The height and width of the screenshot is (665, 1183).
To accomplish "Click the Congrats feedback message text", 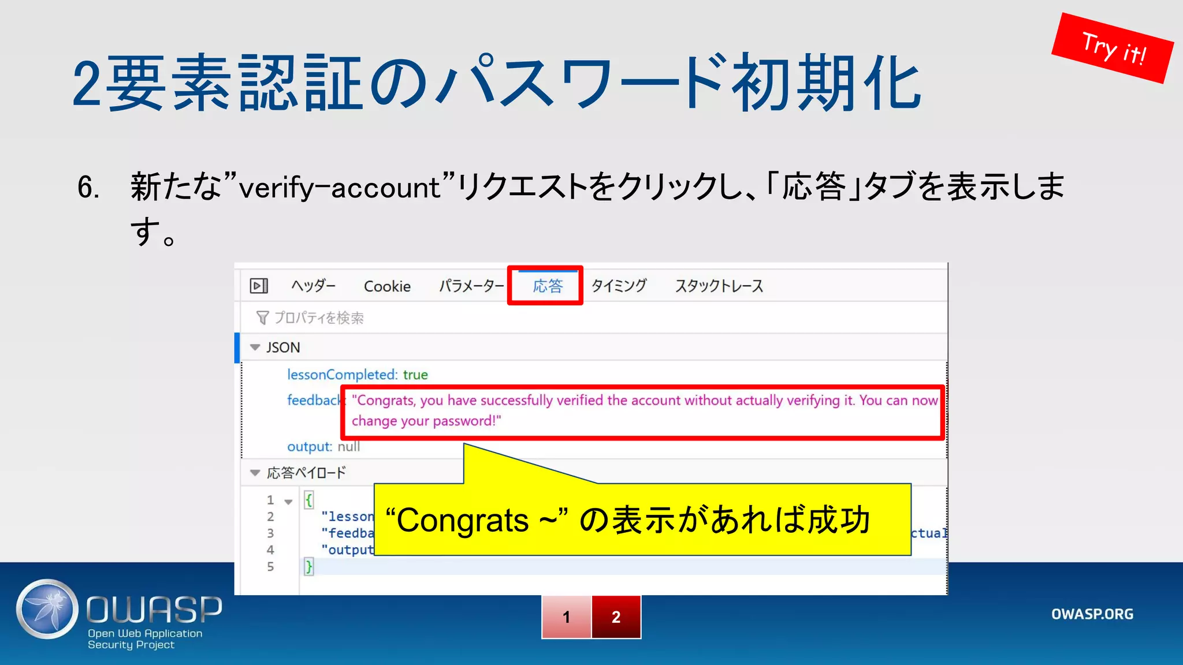I will pyautogui.click(x=644, y=410).
